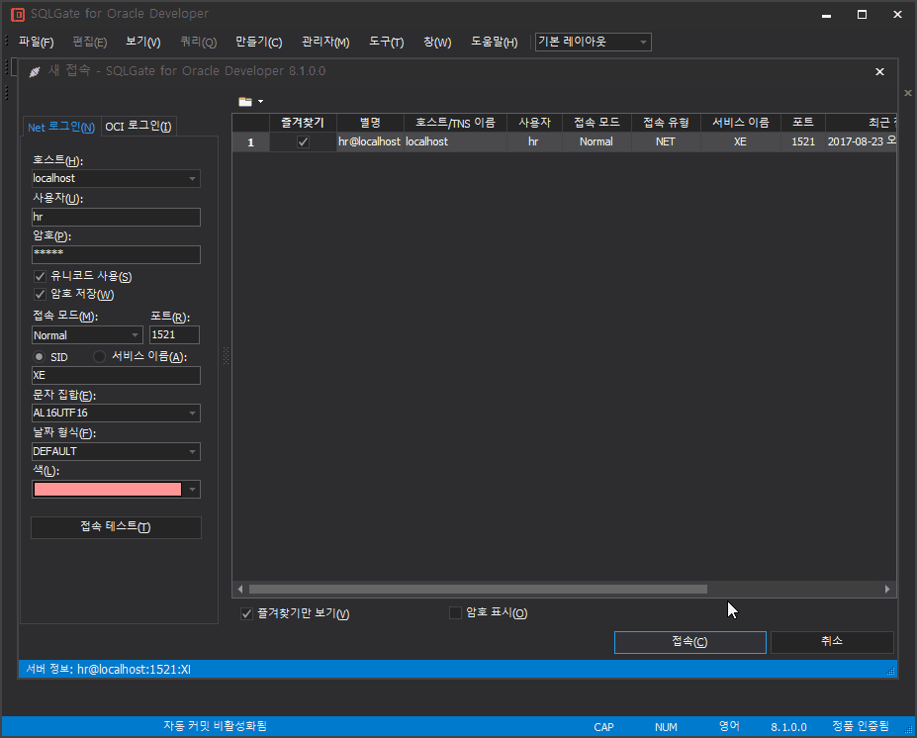
Task: Click the 정품 인증됨 status entry
Action: pos(861,726)
